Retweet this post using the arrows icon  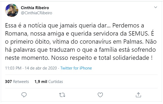pyautogui.click(x=62, y=95)
